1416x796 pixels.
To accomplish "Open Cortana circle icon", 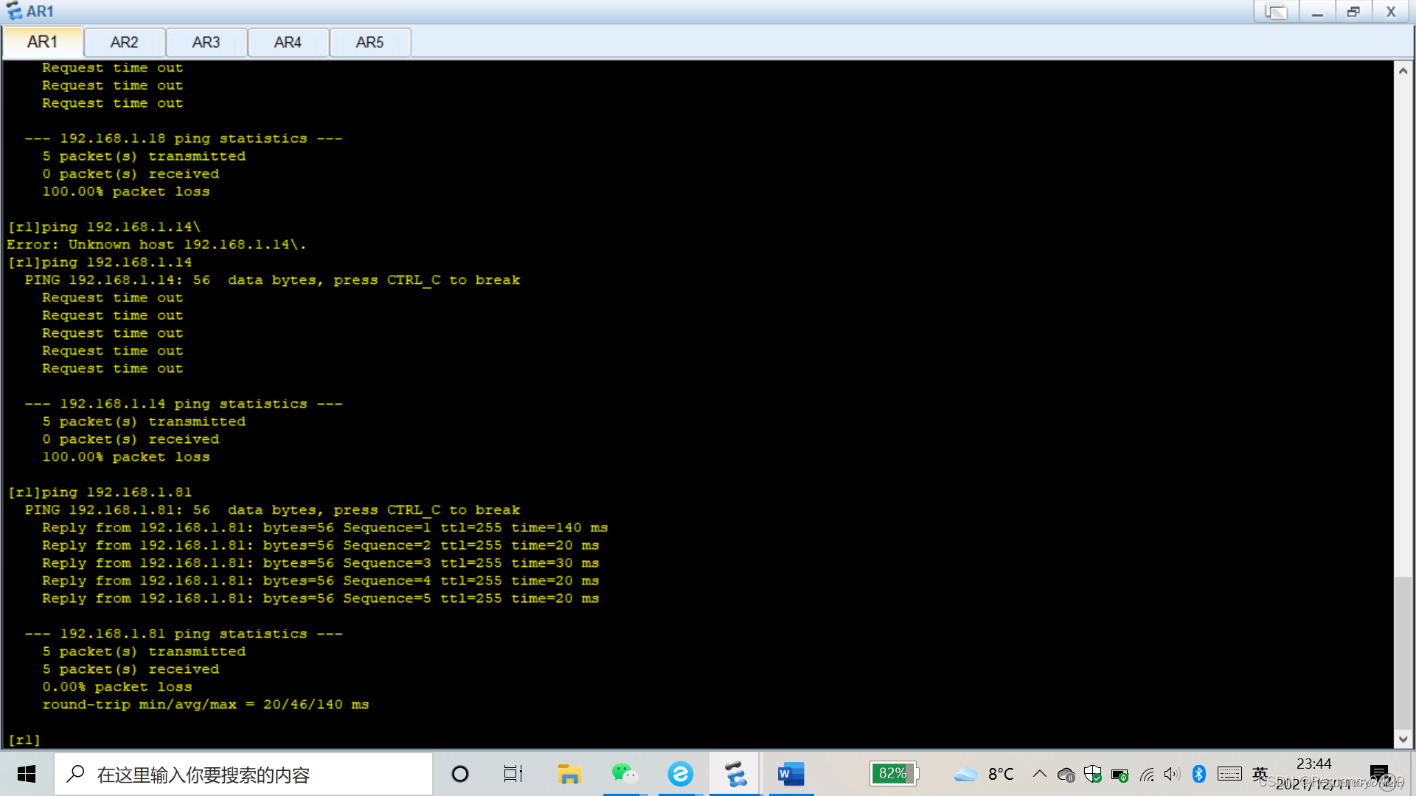I will 460,774.
